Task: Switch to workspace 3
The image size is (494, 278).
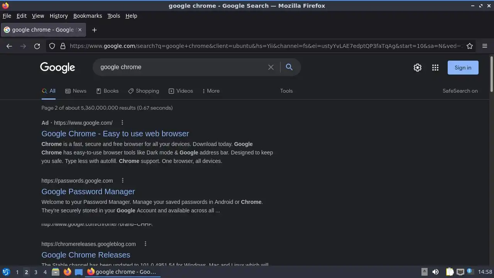Action: 36,272
